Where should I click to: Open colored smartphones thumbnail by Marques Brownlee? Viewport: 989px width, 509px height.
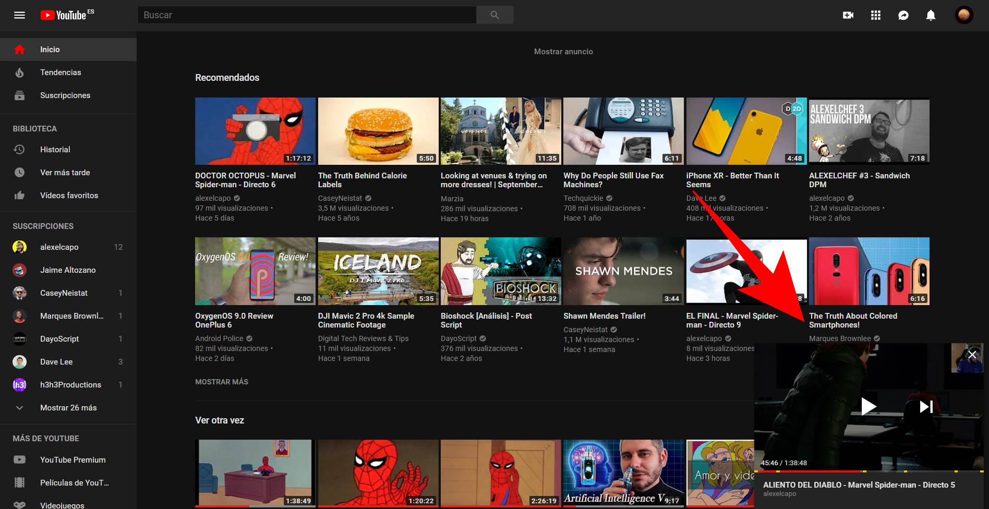(869, 271)
